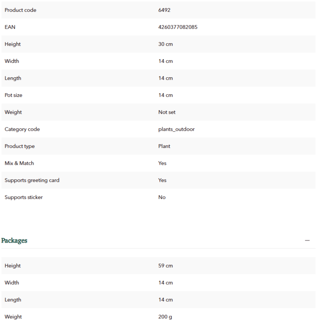
Task: Select the package Weight 200 g value
Action: click(x=165, y=317)
